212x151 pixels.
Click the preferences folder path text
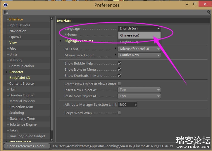(x=113, y=146)
